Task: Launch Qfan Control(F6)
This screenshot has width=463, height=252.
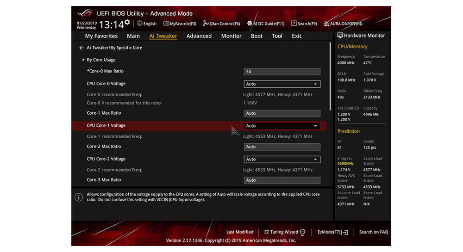Action: pyautogui.click(x=225, y=24)
